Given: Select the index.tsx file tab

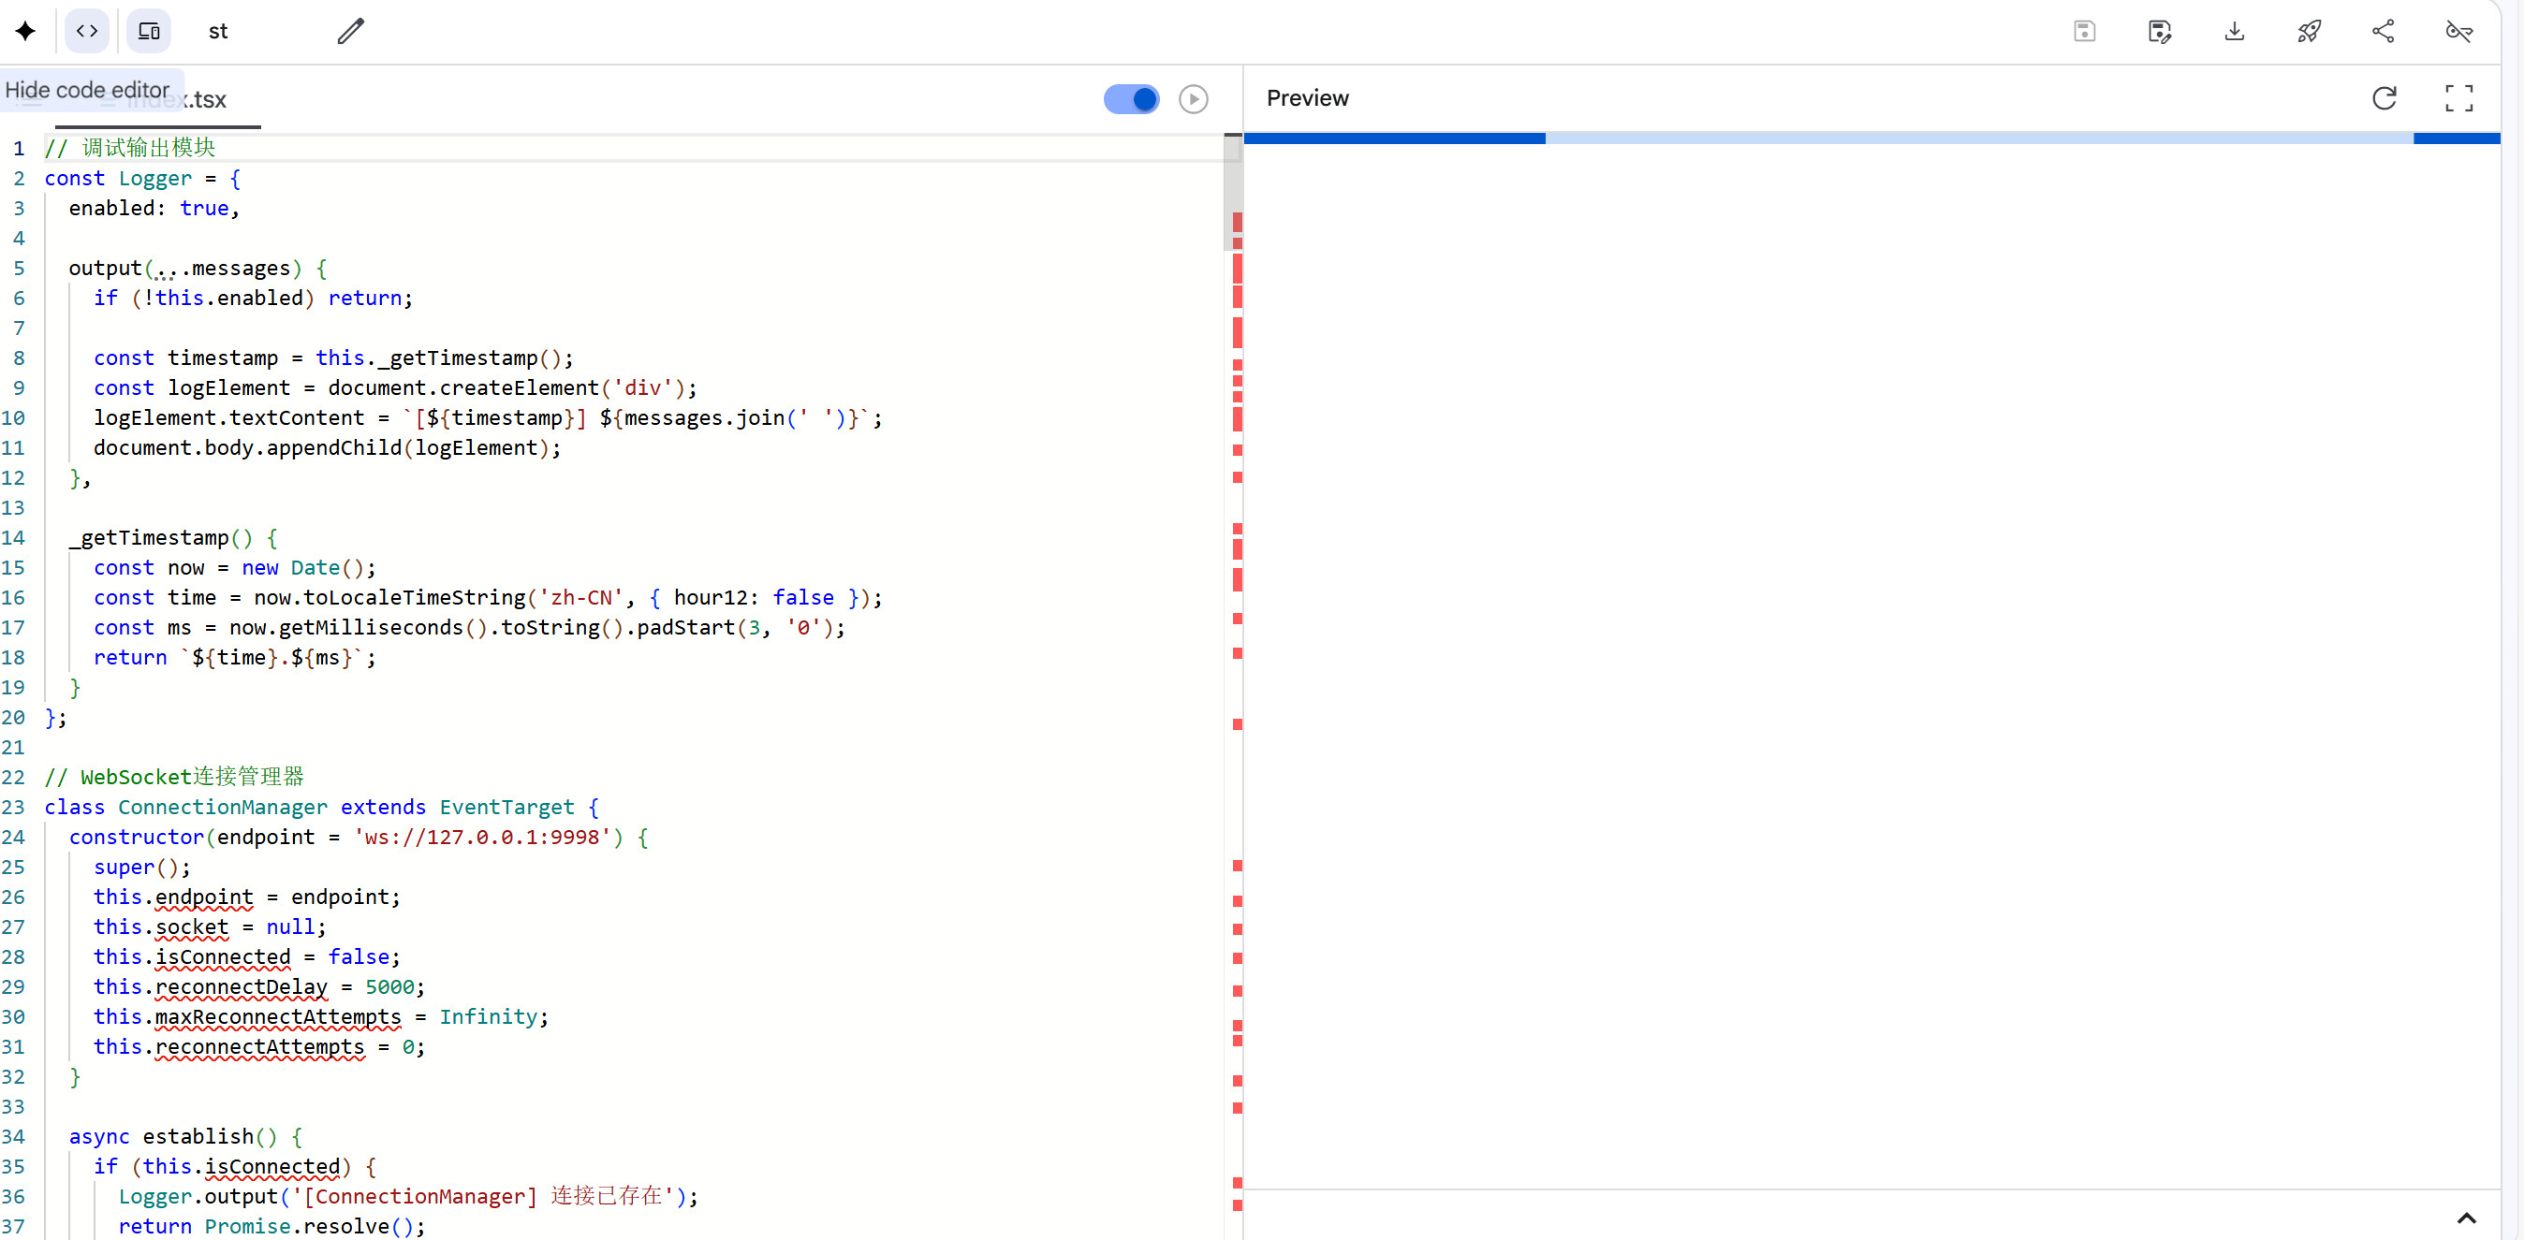Looking at the screenshot, I should (x=206, y=100).
